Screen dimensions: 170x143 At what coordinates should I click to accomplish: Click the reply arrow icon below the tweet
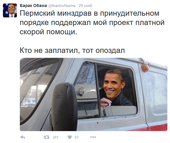[x=22, y=137]
